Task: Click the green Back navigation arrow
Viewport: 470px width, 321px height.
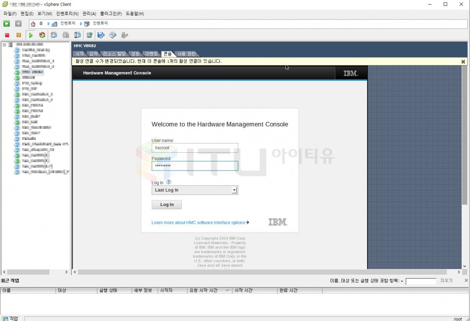Action: coord(6,23)
